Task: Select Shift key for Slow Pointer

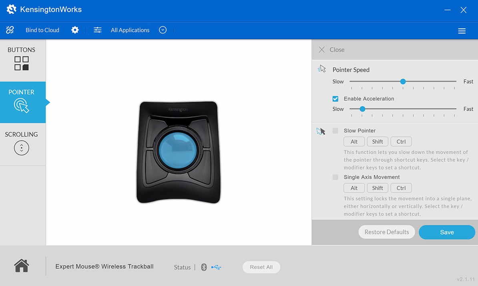Action: pos(378,141)
